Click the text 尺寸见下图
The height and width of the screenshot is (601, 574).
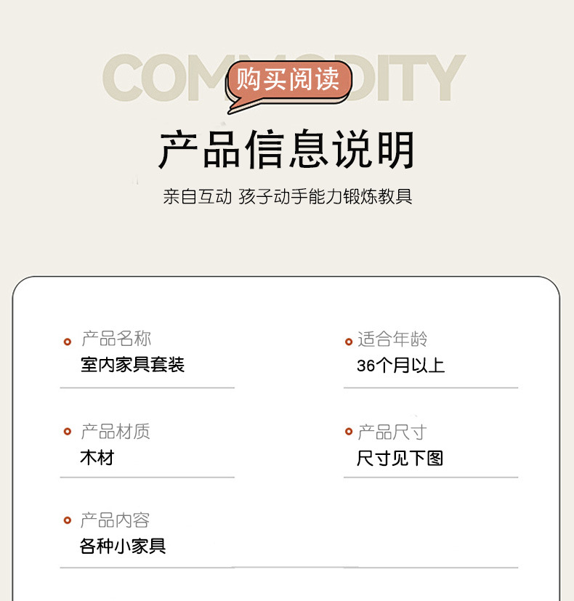tap(400, 459)
